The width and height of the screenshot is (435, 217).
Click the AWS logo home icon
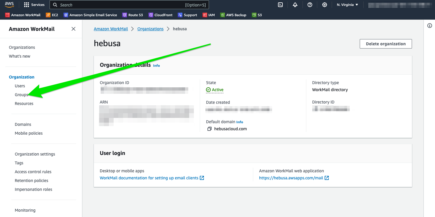pyautogui.click(x=9, y=5)
